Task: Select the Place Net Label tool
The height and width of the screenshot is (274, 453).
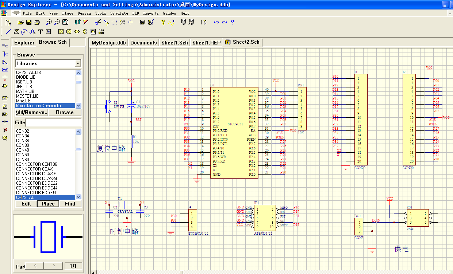Action: (x=5, y=69)
